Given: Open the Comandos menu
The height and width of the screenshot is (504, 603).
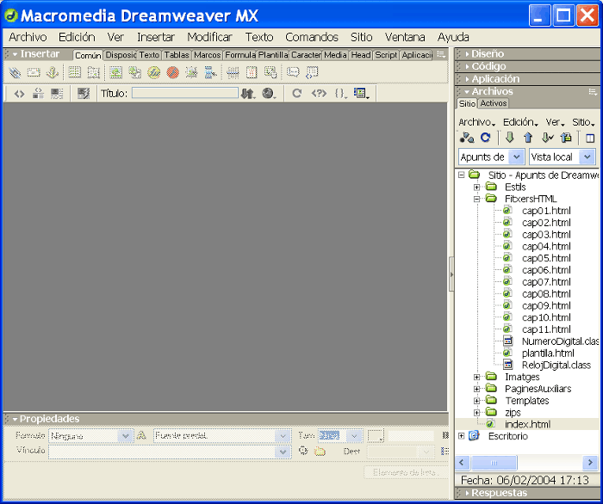Looking at the screenshot, I should (x=312, y=37).
